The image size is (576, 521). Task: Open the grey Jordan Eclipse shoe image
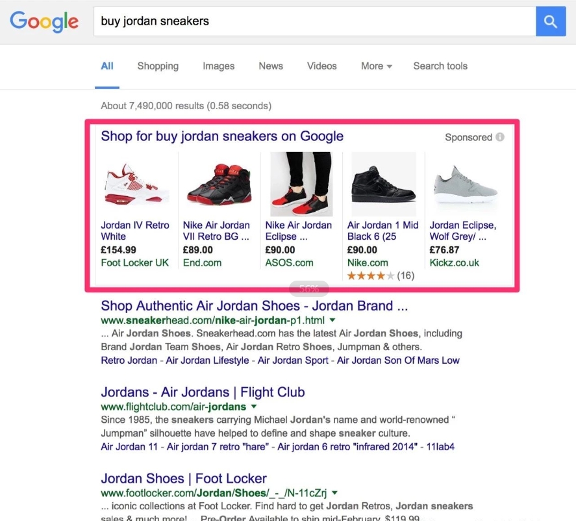tap(465, 184)
